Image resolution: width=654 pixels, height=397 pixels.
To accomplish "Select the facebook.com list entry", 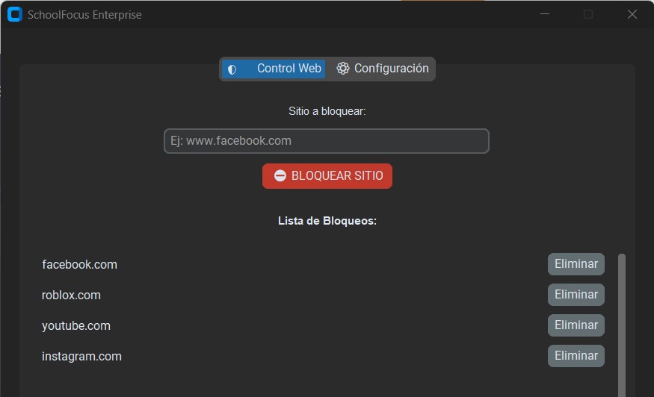I will point(80,264).
